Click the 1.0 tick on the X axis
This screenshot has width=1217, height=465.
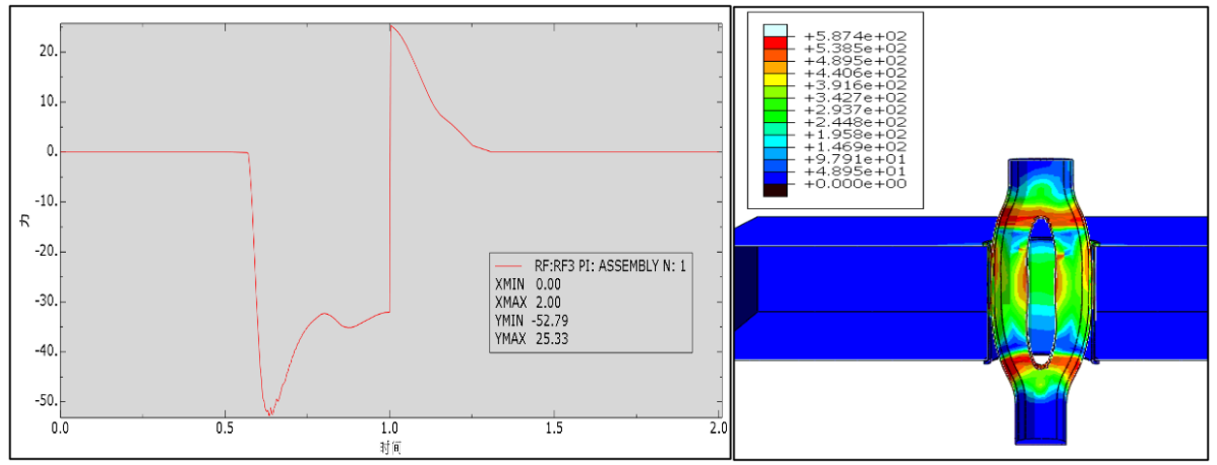click(x=389, y=428)
